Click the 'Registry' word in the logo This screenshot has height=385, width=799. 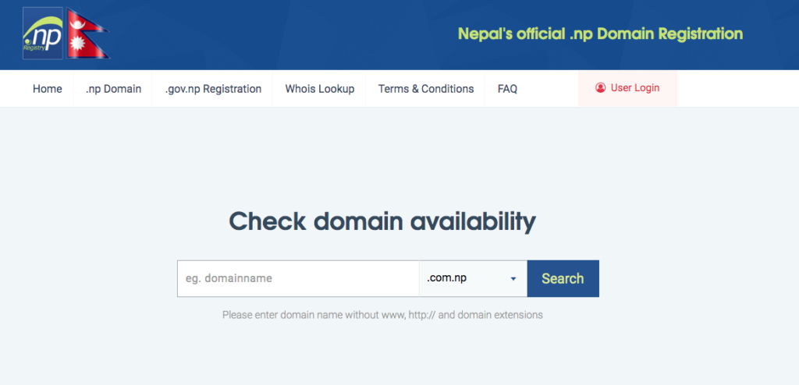click(x=34, y=48)
